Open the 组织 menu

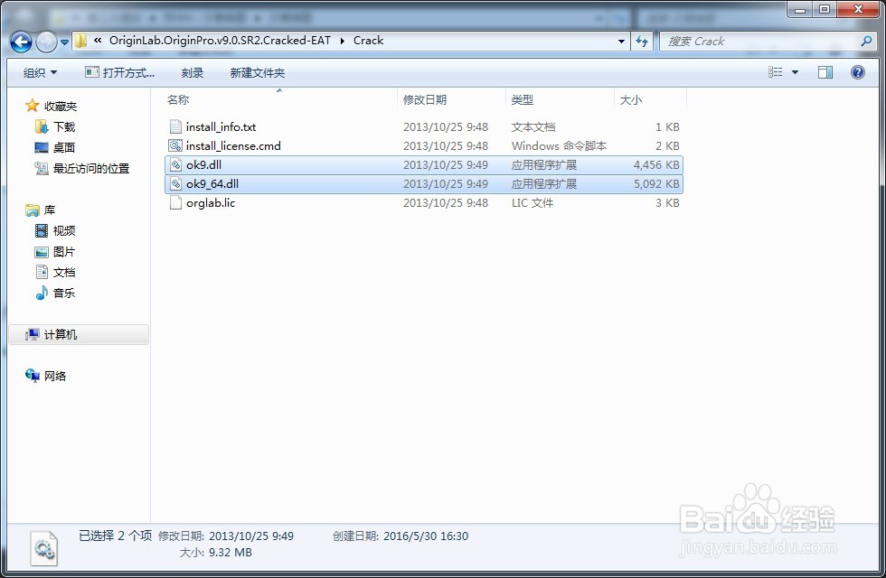(x=38, y=72)
